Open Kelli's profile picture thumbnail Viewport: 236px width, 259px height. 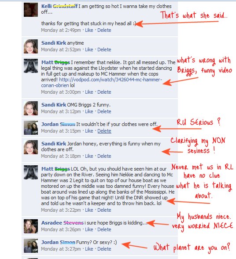coord(31,10)
